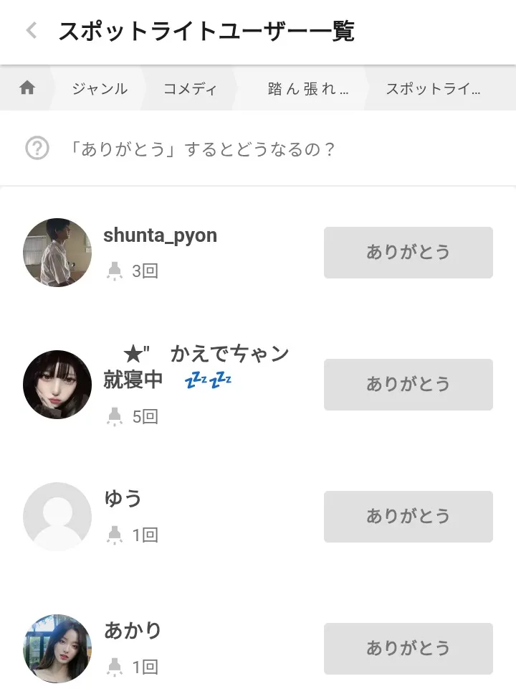Image resolution: width=516 pixels, height=699 pixels.
Task: Go to home via the breadcrumb house icon
Action: [27, 88]
